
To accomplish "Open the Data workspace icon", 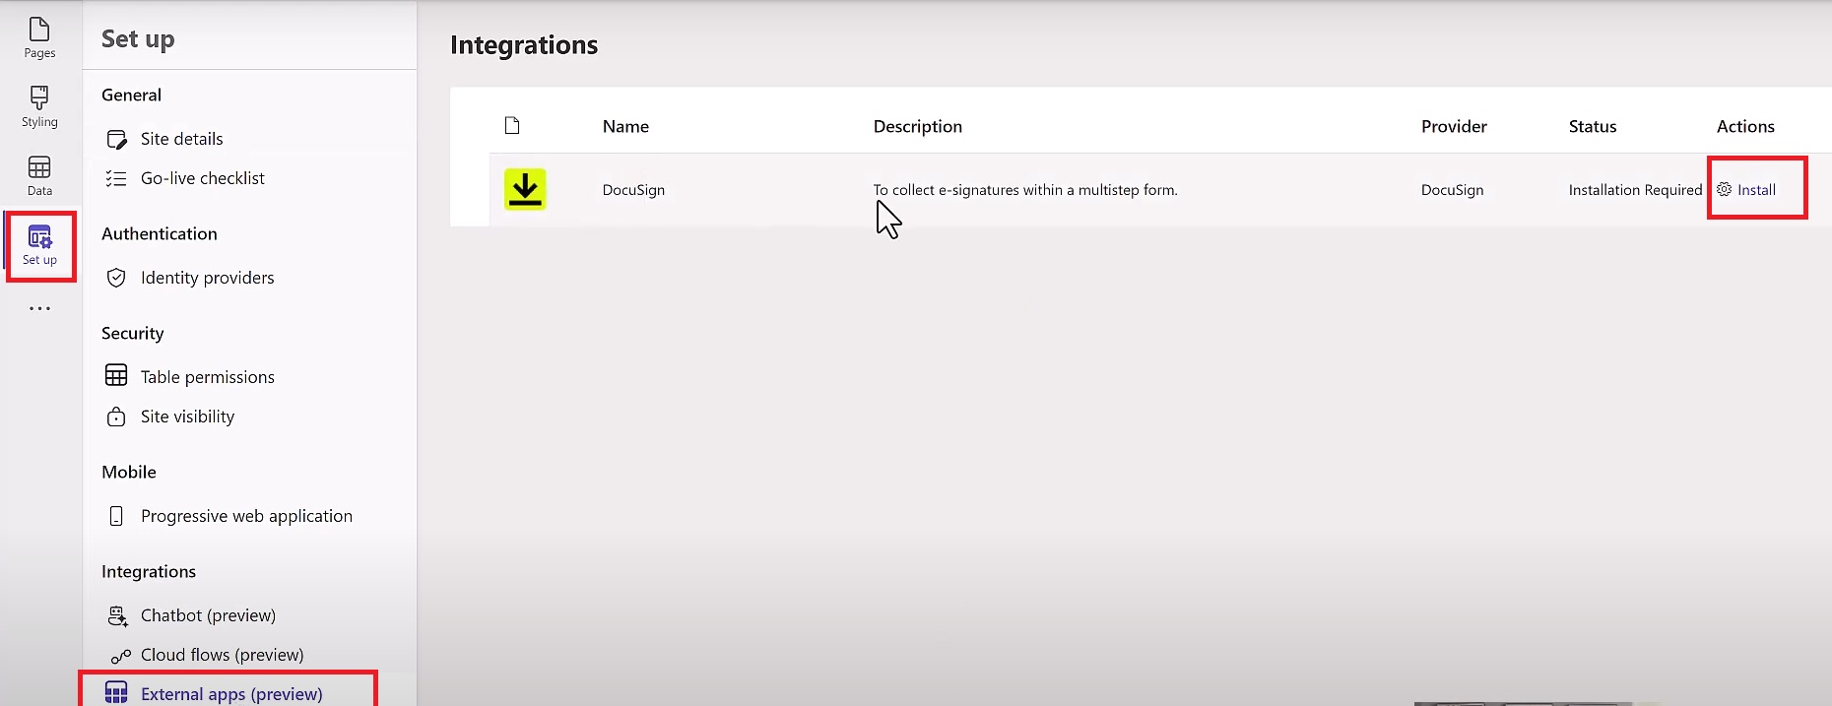I will [39, 175].
